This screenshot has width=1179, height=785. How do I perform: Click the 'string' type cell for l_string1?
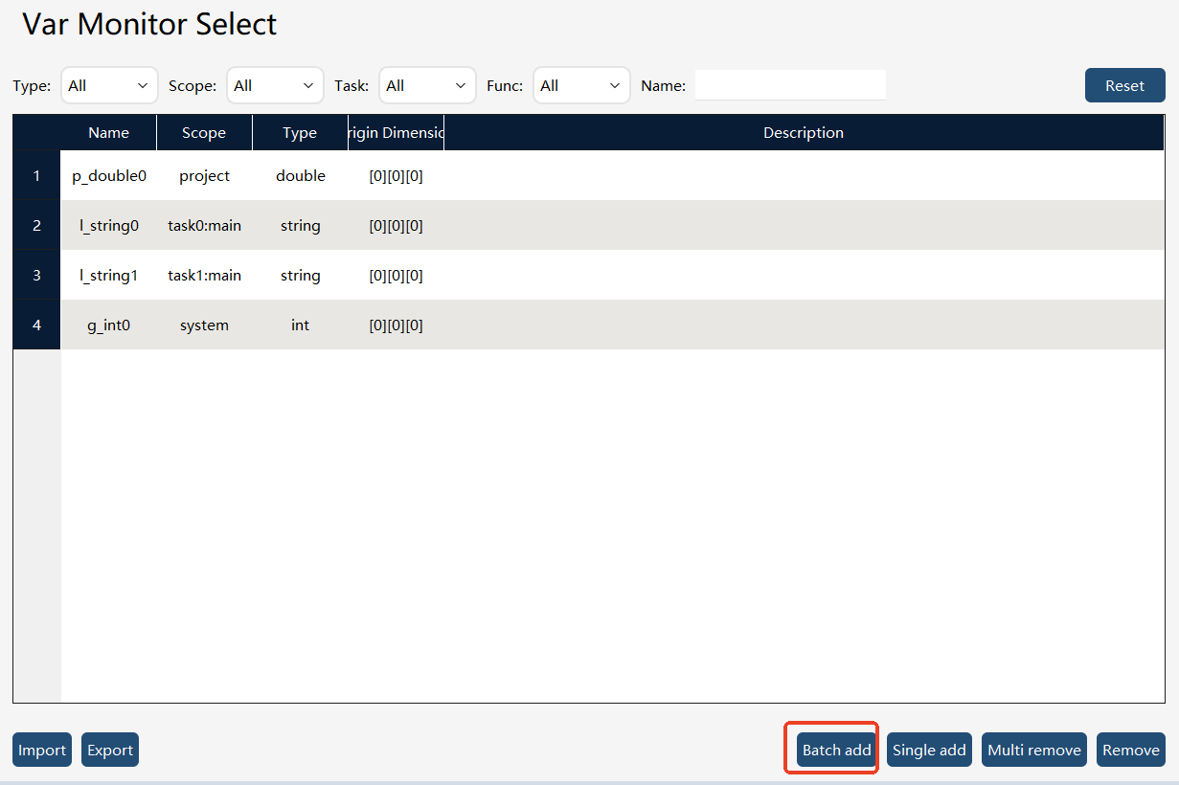click(x=300, y=276)
